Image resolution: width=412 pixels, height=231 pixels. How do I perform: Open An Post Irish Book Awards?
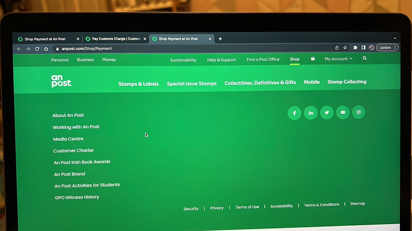[x=82, y=162]
